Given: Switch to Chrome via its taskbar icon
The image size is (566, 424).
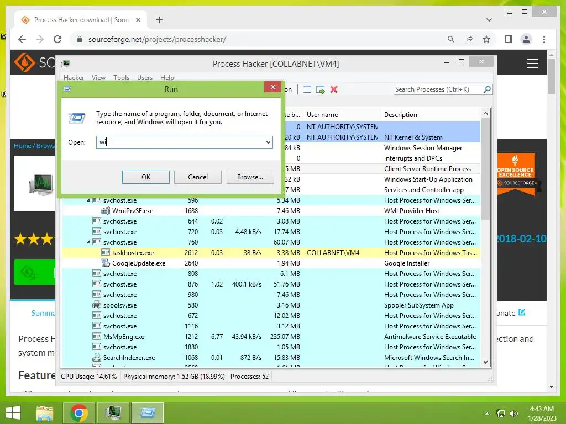Looking at the screenshot, I should point(79,413).
